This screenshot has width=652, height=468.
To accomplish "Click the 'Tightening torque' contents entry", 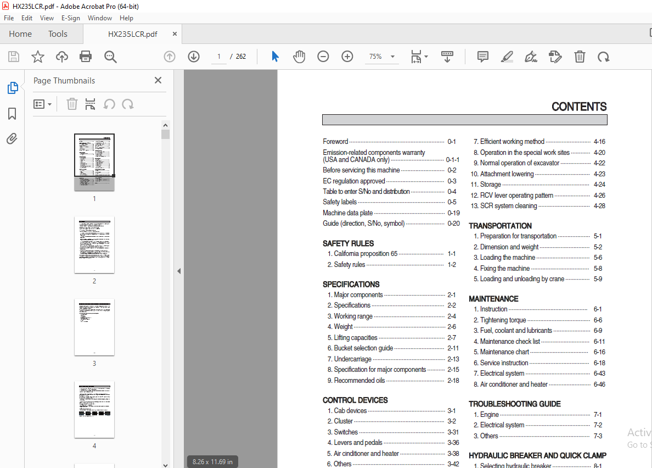I will (x=538, y=320).
